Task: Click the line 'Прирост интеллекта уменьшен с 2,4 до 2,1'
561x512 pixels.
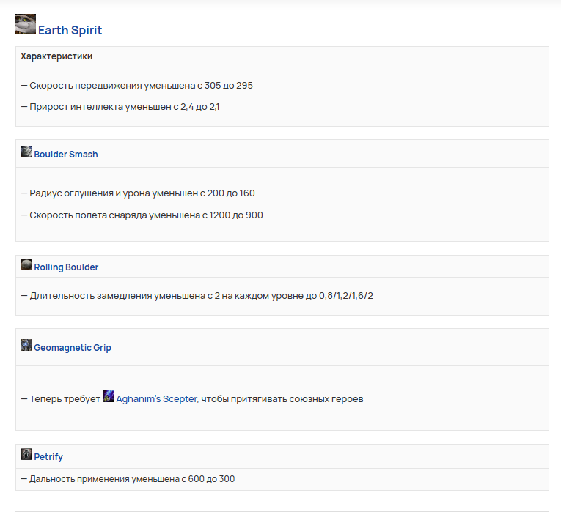Action: click(x=120, y=107)
